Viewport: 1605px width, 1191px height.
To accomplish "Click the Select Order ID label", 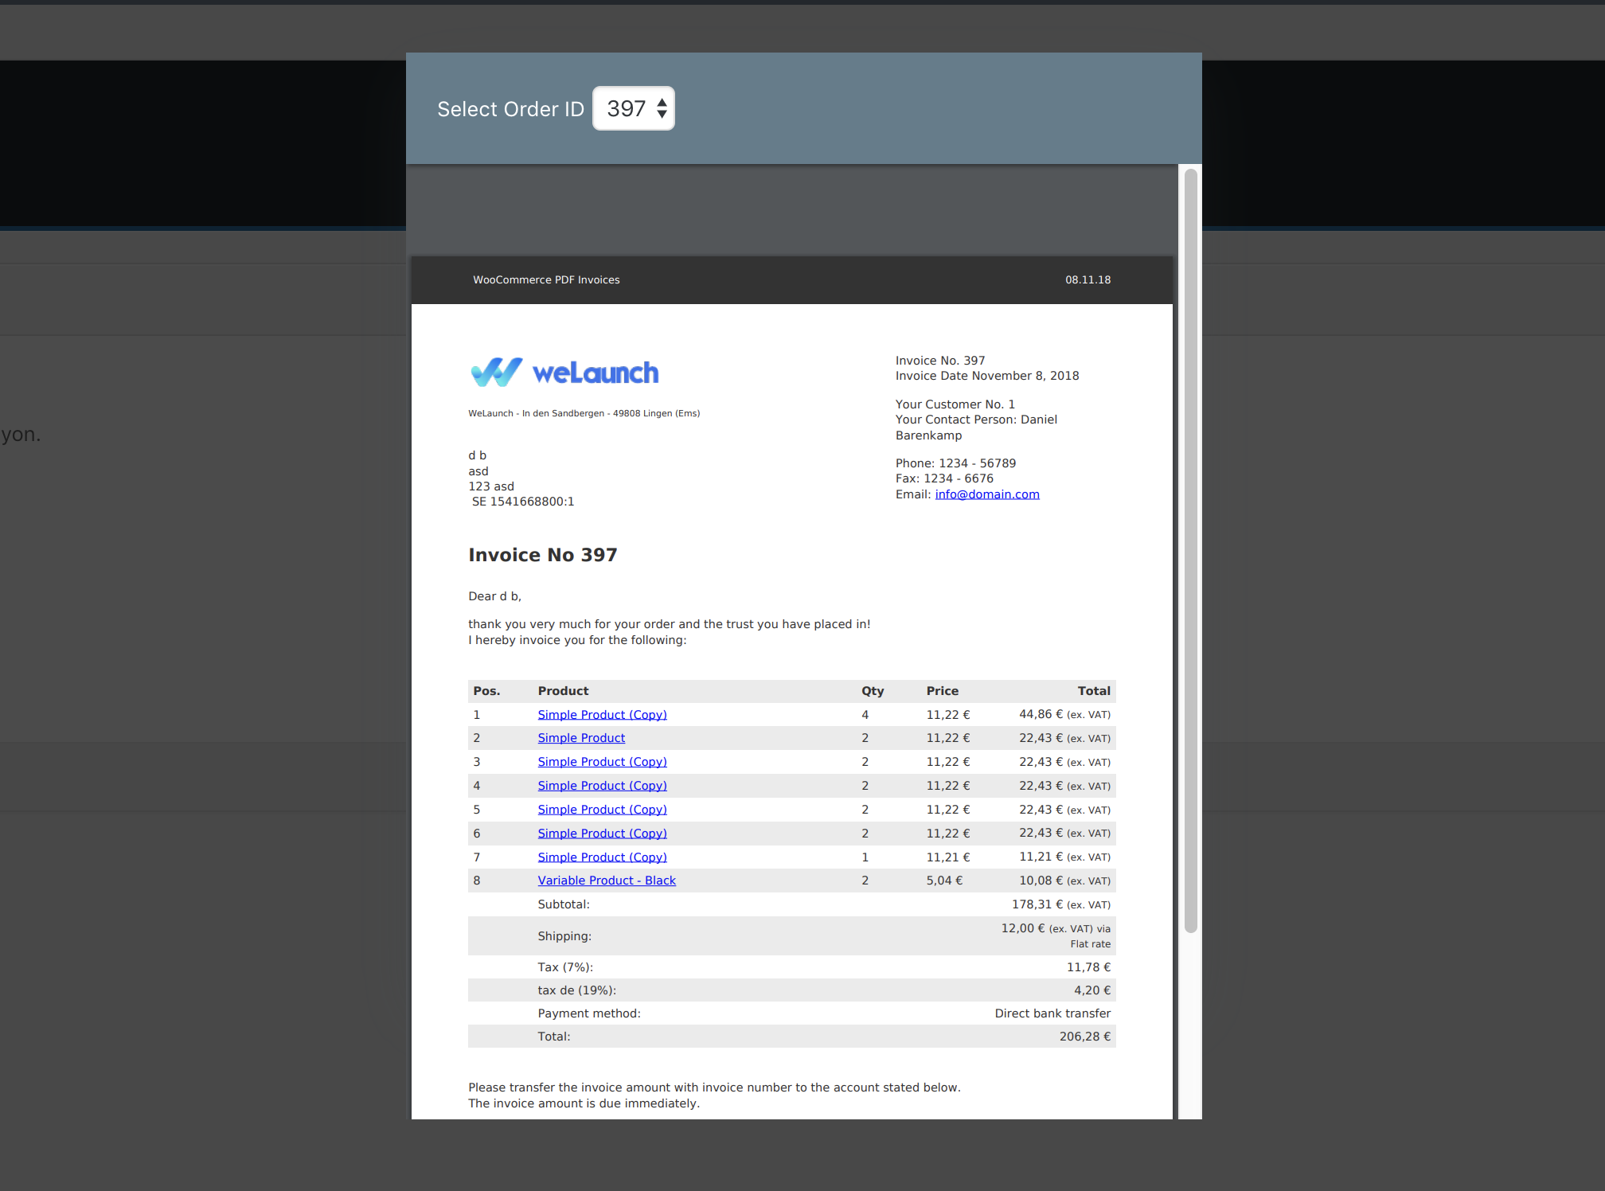I will click(510, 109).
